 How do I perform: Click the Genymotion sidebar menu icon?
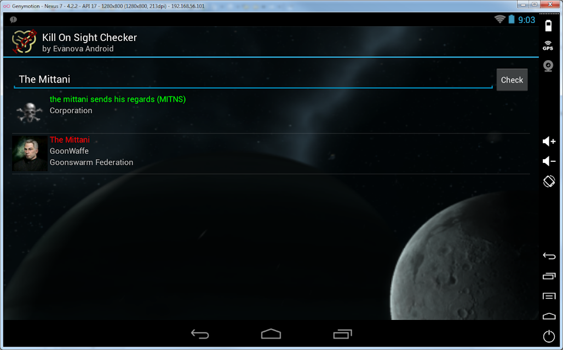pyautogui.click(x=549, y=296)
